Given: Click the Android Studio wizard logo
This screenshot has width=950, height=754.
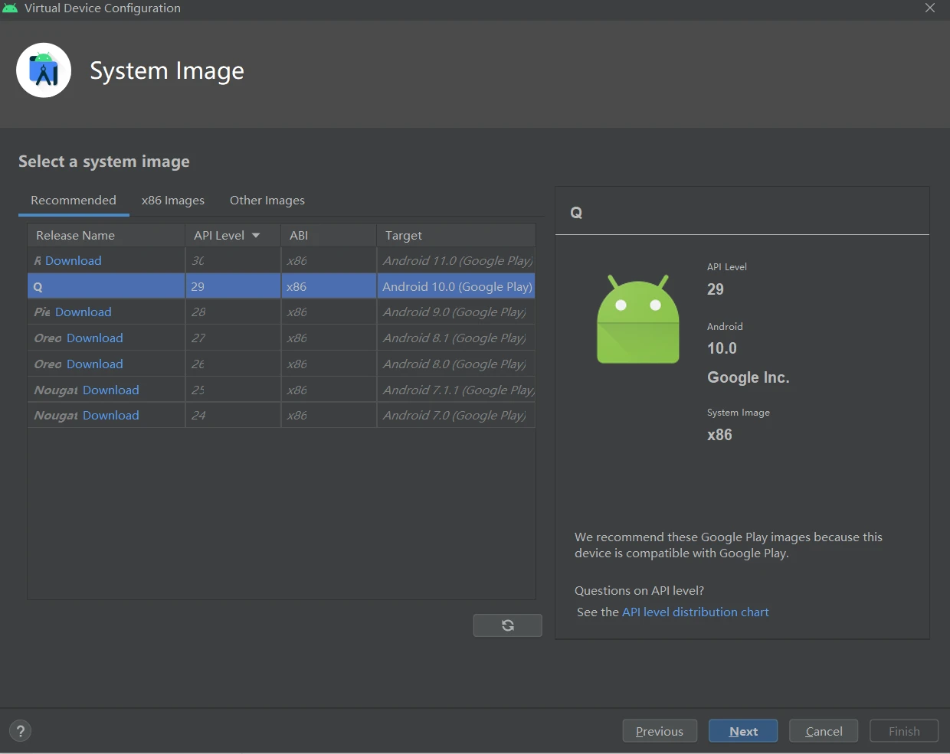Looking at the screenshot, I should (x=43, y=70).
